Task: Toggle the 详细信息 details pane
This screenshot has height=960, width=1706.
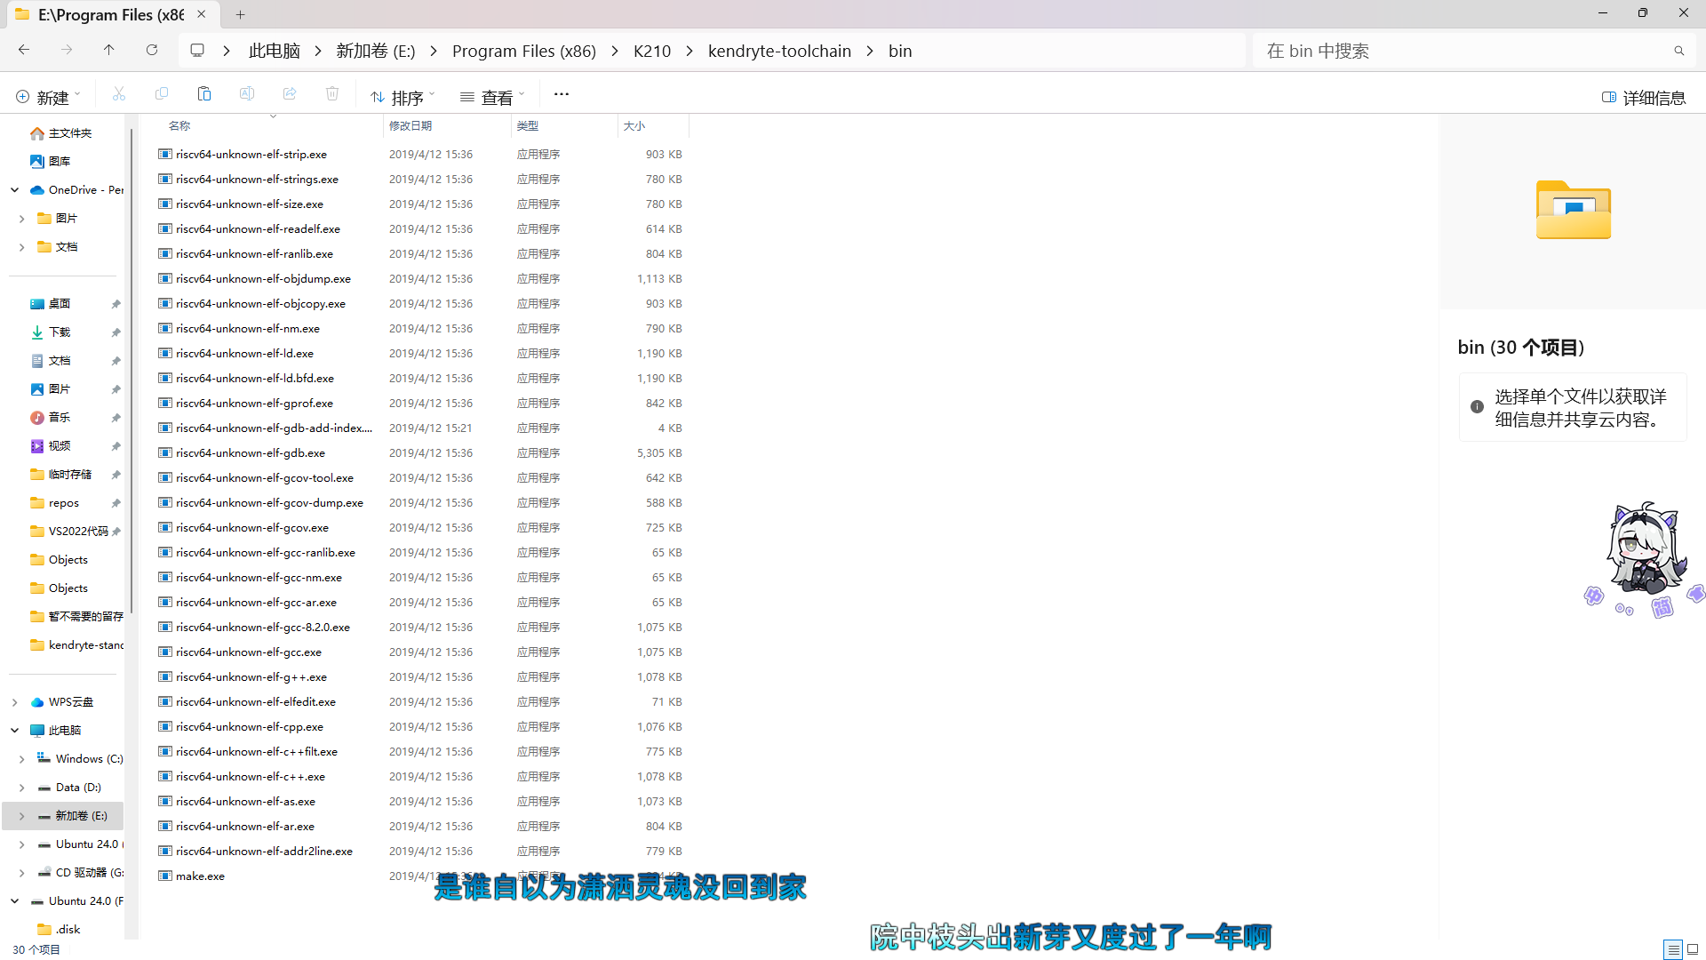Action: coord(1643,97)
